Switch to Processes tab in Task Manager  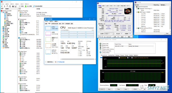tap(46, 24)
